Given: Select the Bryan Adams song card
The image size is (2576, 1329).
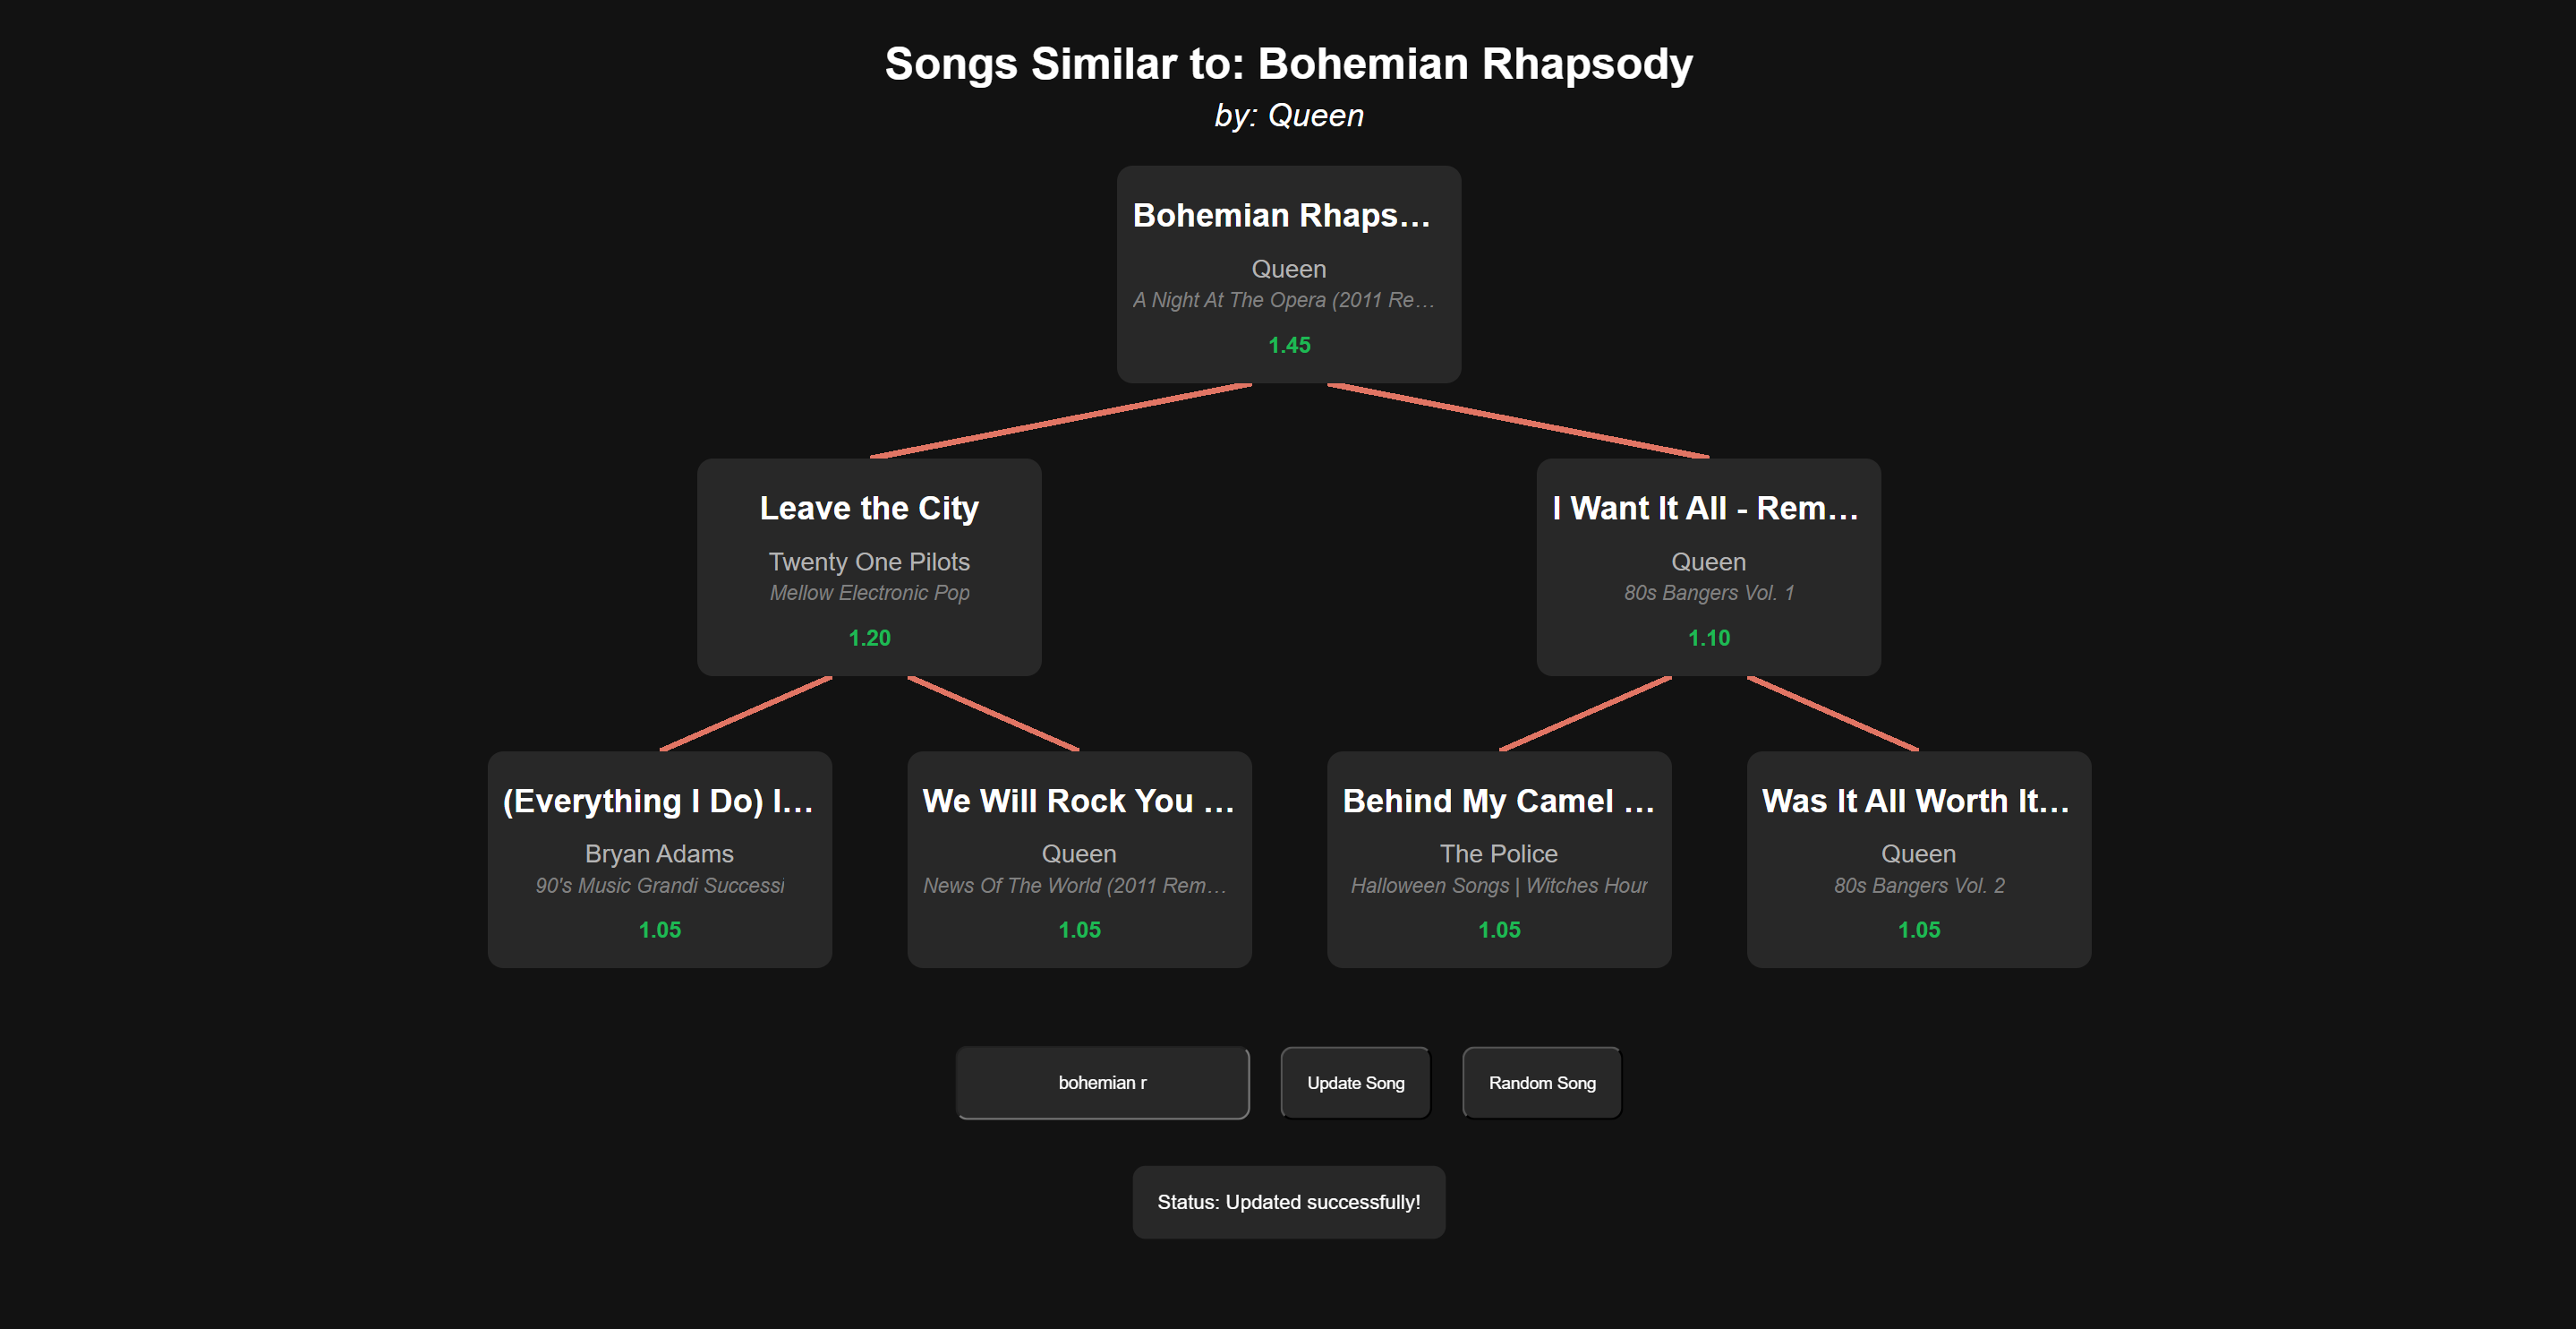Looking at the screenshot, I should [x=659, y=859].
